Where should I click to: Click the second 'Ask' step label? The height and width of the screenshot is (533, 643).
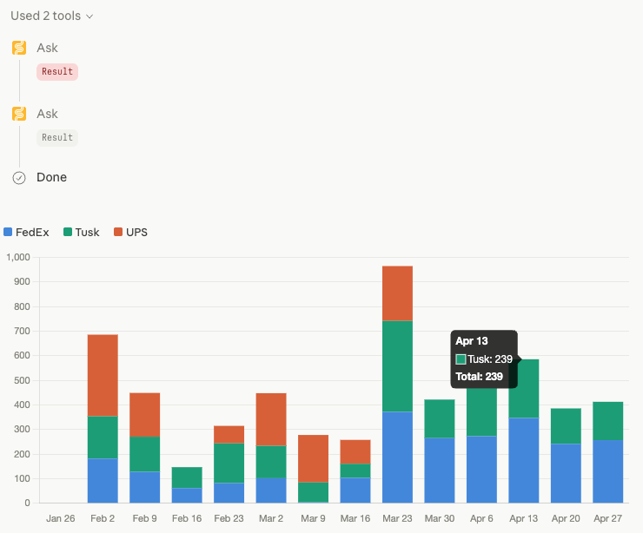[47, 114]
